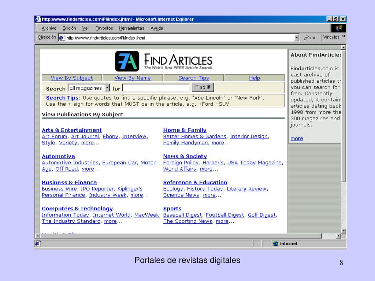Open the Ebony magazine link

(x=111, y=136)
